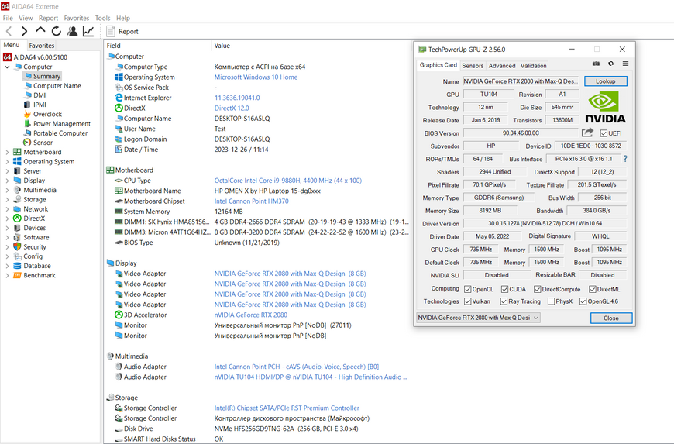The height and width of the screenshot is (444, 674).
Task: Switch to the Sensors tab in GPU-Z
Action: (x=473, y=65)
